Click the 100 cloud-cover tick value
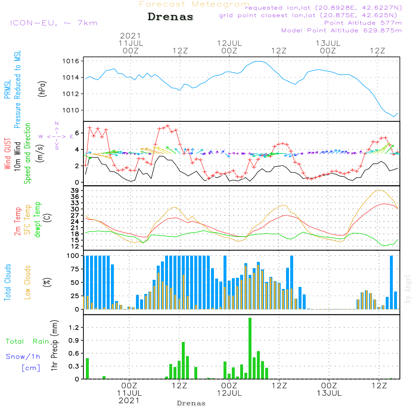Image resolution: width=417 pixels, height=417 pixels. tap(73, 256)
